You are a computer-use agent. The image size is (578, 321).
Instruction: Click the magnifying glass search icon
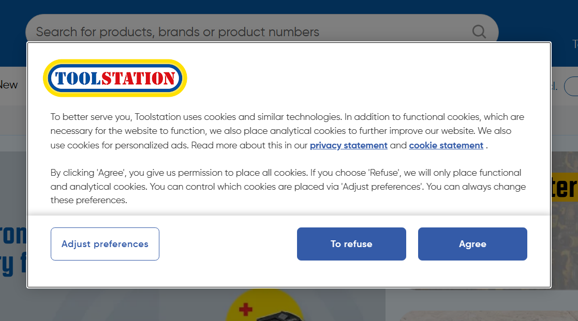click(x=479, y=32)
